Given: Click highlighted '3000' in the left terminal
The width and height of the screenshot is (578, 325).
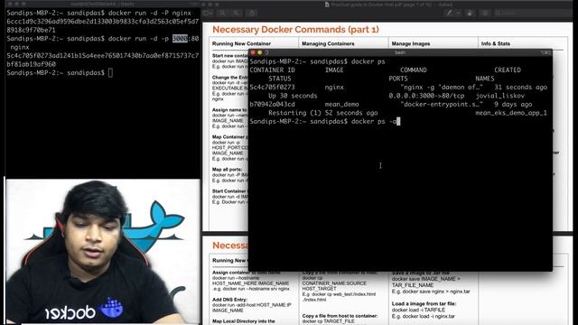Looking at the screenshot, I should 180,38.
